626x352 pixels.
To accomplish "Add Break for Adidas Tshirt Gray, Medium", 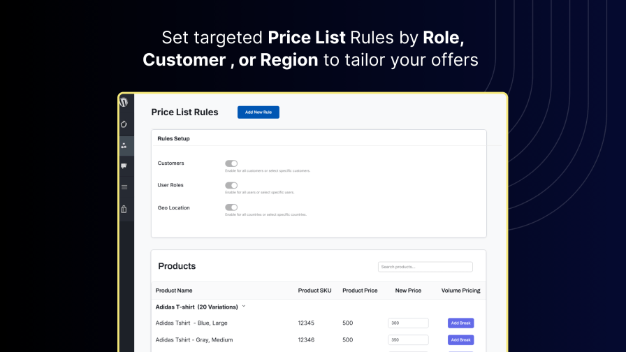I will (460, 339).
